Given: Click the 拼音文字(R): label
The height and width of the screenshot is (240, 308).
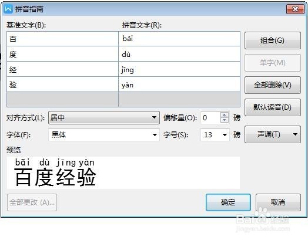Looking at the screenshot, I should tap(142, 25).
